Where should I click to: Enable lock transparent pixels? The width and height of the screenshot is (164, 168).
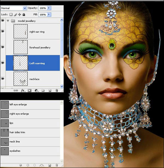point(11,14)
